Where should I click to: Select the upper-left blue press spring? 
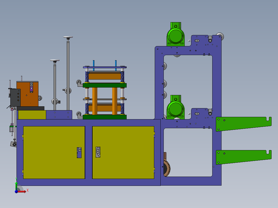click(x=87, y=77)
